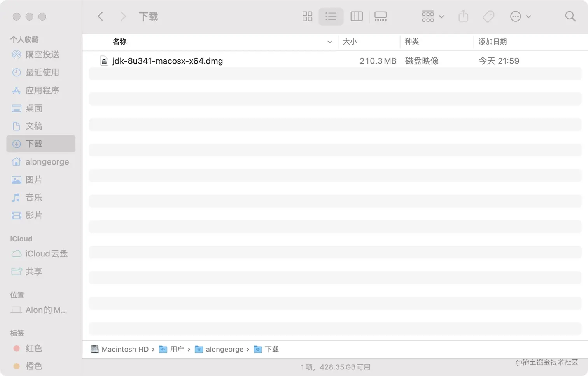Click the 标签 section heading
Image resolution: width=588 pixels, height=376 pixels.
pos(17,333)
